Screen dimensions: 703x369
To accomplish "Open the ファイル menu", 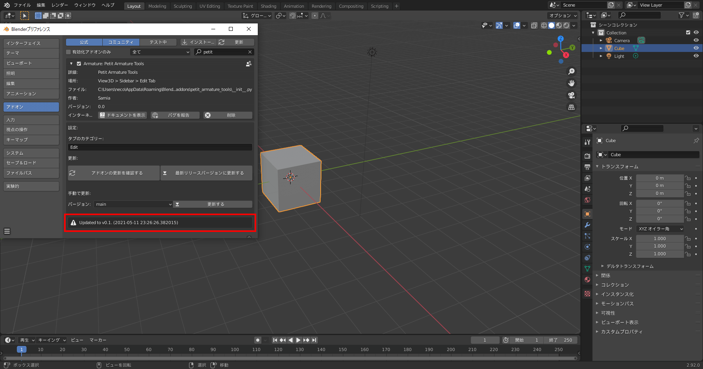I will pyautogui.click(x=22, y=5).
